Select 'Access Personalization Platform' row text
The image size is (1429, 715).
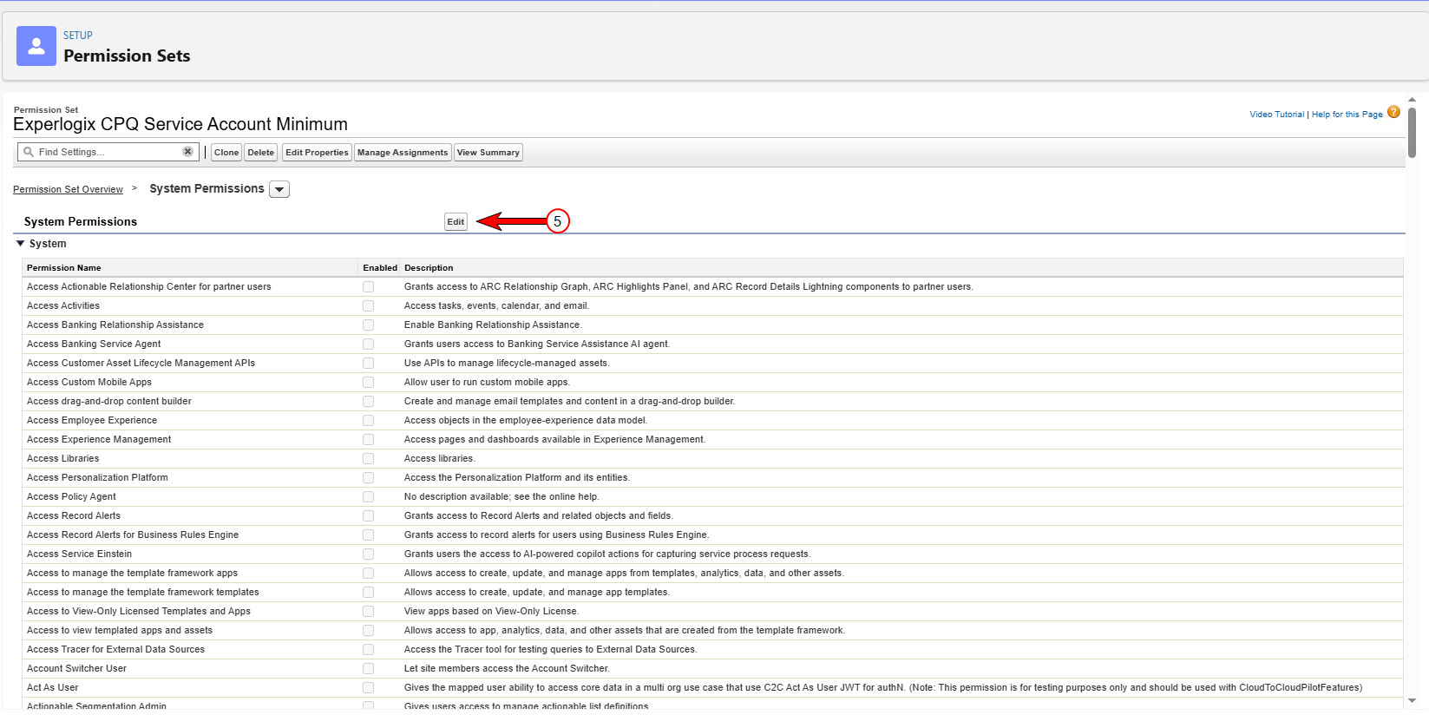(97, 478)
